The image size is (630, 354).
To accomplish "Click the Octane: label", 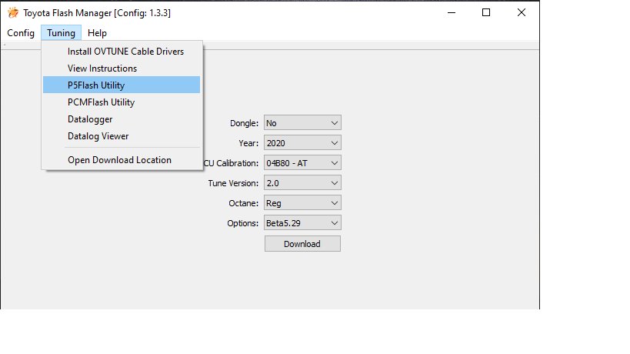I will pos(244,203).
